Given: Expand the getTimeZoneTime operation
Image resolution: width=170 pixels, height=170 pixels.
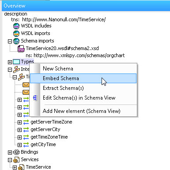Looking at the screenshot, I should (x=19, y=137).
